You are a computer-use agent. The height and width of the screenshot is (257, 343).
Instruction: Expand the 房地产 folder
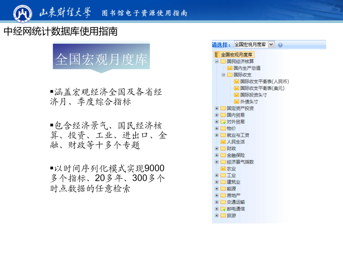216,195
